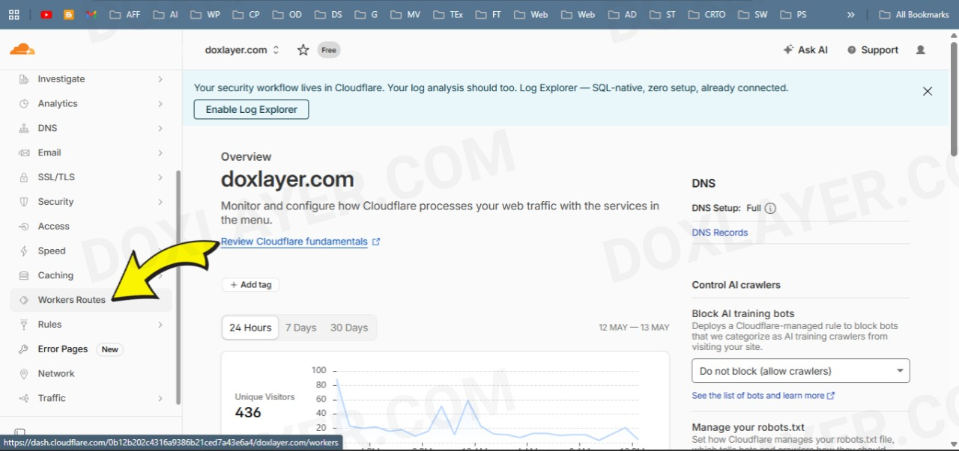
Task: Click the '12 MAY — 13 MAY' date range
Action: click(x=634, y=328)
